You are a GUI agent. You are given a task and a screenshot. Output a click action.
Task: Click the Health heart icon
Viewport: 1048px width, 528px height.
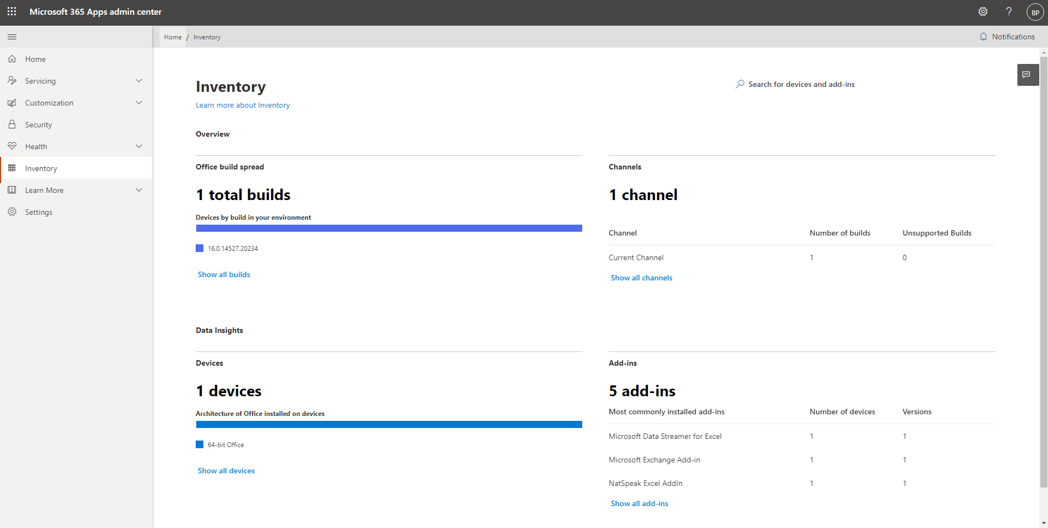pos(12,146)
